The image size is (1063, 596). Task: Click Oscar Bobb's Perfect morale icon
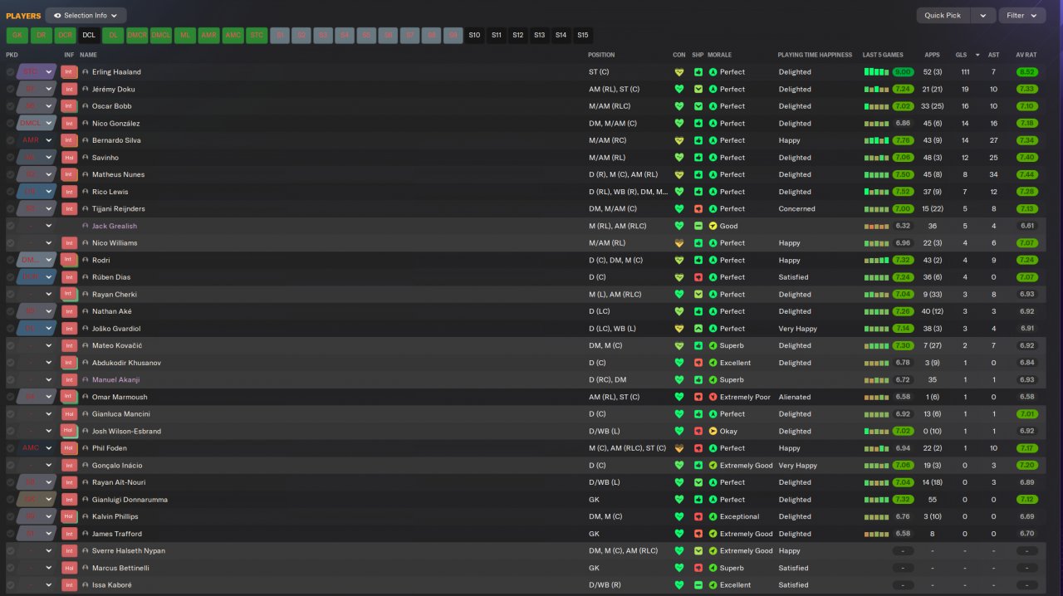click(713, 106)
